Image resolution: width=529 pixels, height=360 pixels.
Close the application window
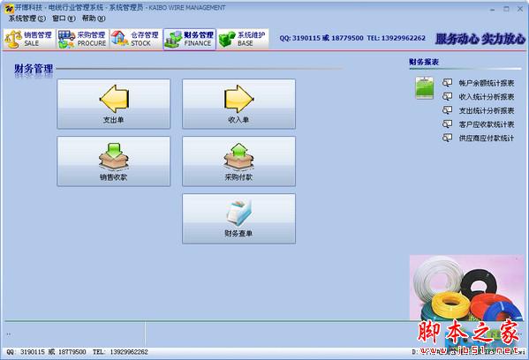[x=520, y=9]
